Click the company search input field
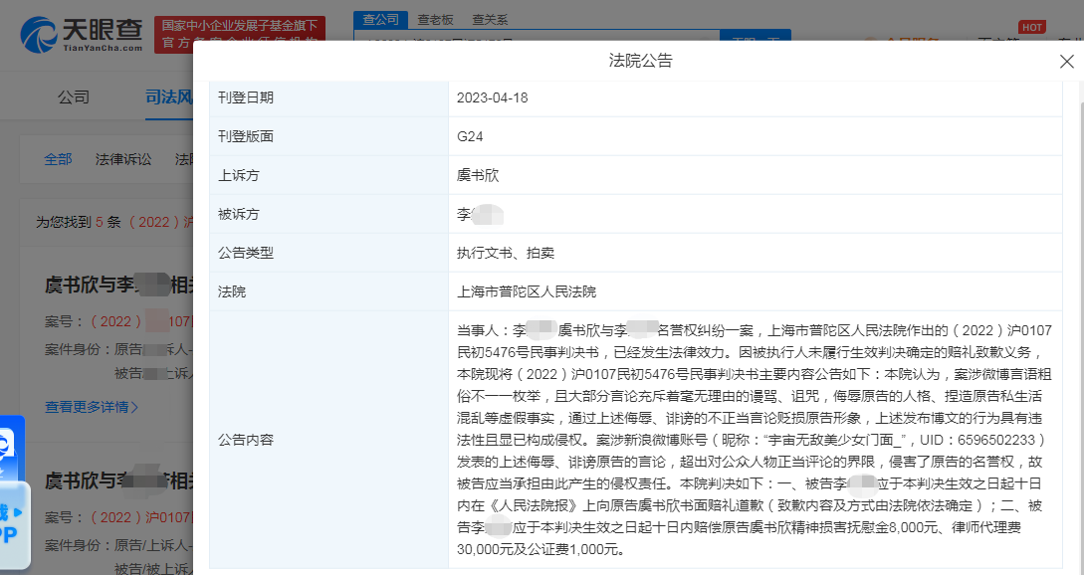 coord(538,36)
